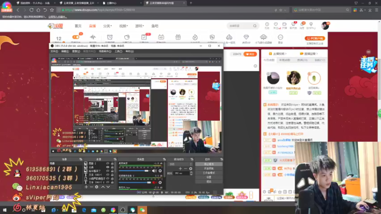Bookmark page with the star icon
This screenshot has height=214, width=381.
[x=52, y=10]
